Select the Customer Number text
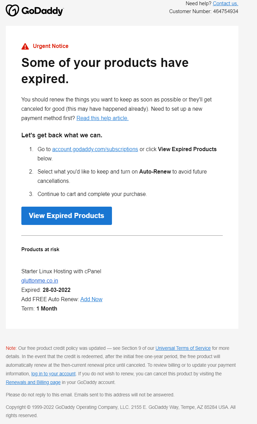257x424 pixels. 204,11
